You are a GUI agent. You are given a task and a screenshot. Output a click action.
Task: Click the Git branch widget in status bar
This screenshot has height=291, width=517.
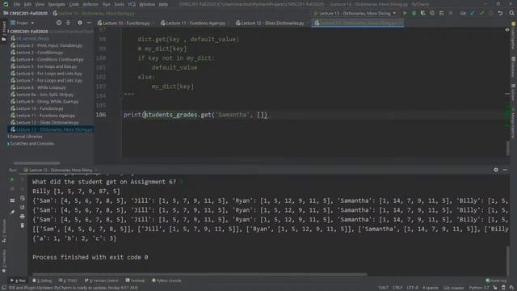click(453, 288)
